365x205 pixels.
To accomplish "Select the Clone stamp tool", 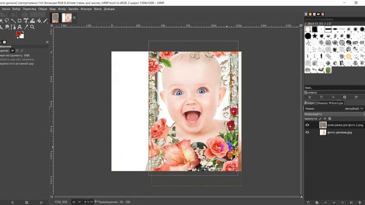I will click(x=1, y=27).
